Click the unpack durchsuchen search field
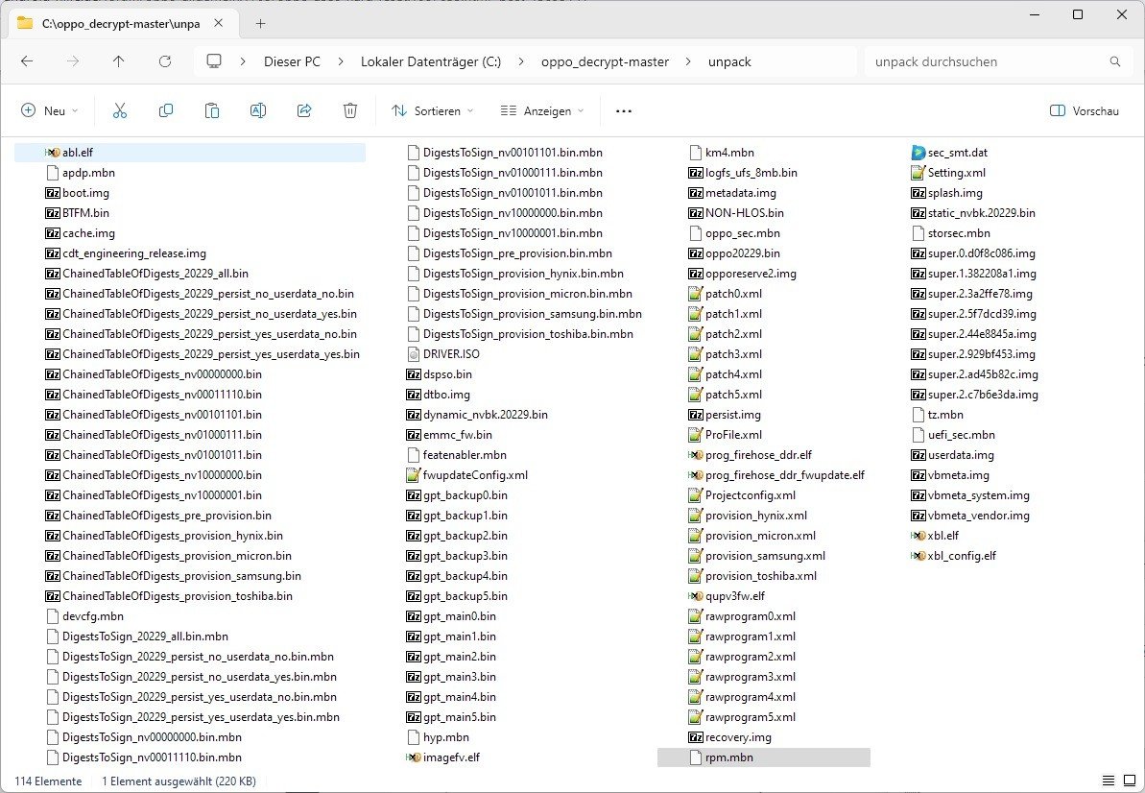 [x=989, y=61]
